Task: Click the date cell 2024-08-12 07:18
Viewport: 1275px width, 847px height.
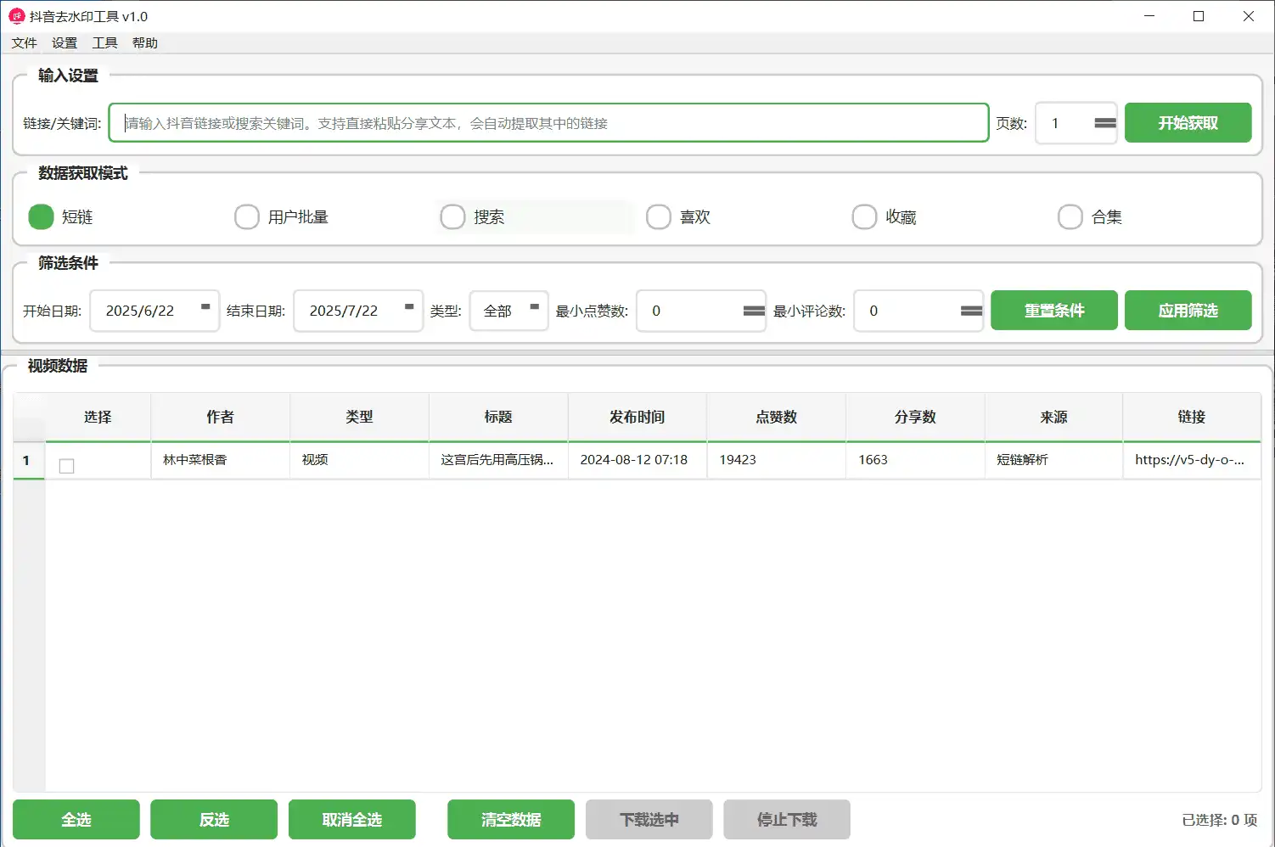Action: (637, 460)
